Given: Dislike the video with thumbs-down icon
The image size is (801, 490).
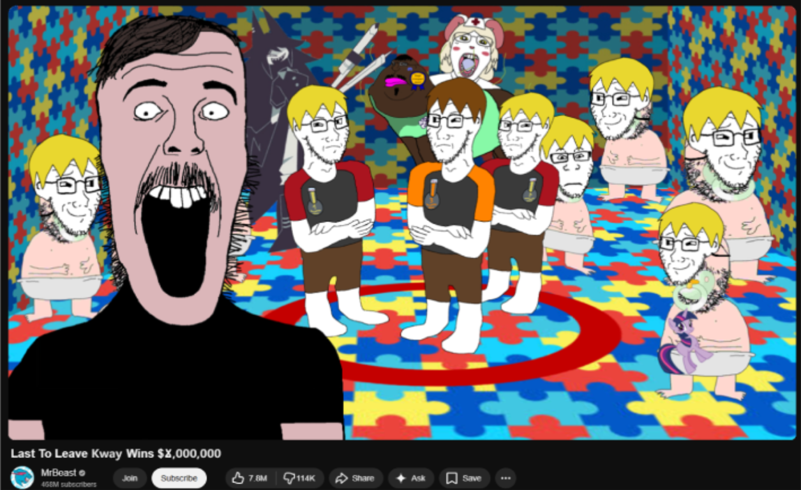Looking at the screenshot, I should (289, 478).
